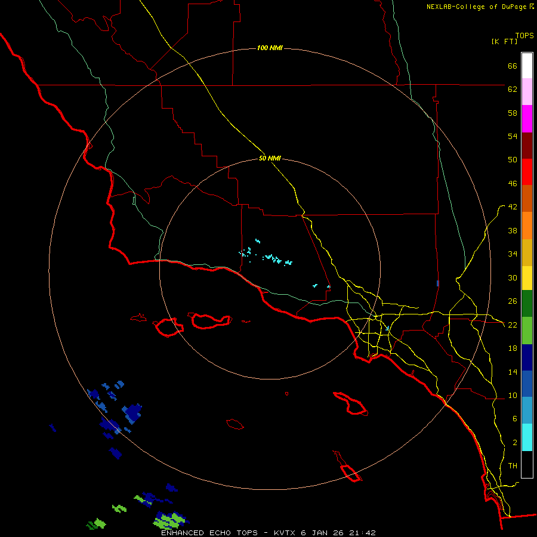Click the white swatch in the tops legend

(x=527, y=66)
